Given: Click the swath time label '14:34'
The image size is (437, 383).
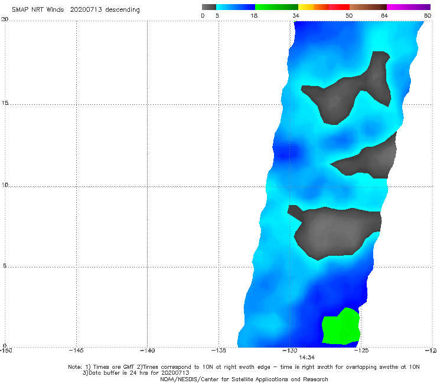Looking at the screenshot, I should tap(307, 358).
